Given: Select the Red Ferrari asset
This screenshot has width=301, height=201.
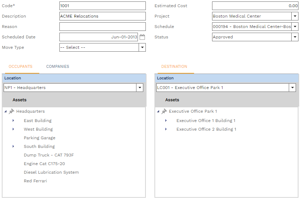Looking at the screenshot, I should tap(35, 181).
